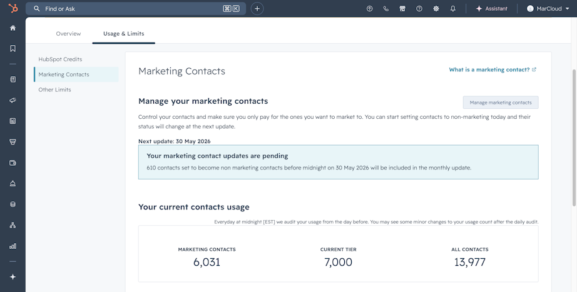Click the search magnifier icon
This screenshot has height=292, width=577.
[36, 9]
